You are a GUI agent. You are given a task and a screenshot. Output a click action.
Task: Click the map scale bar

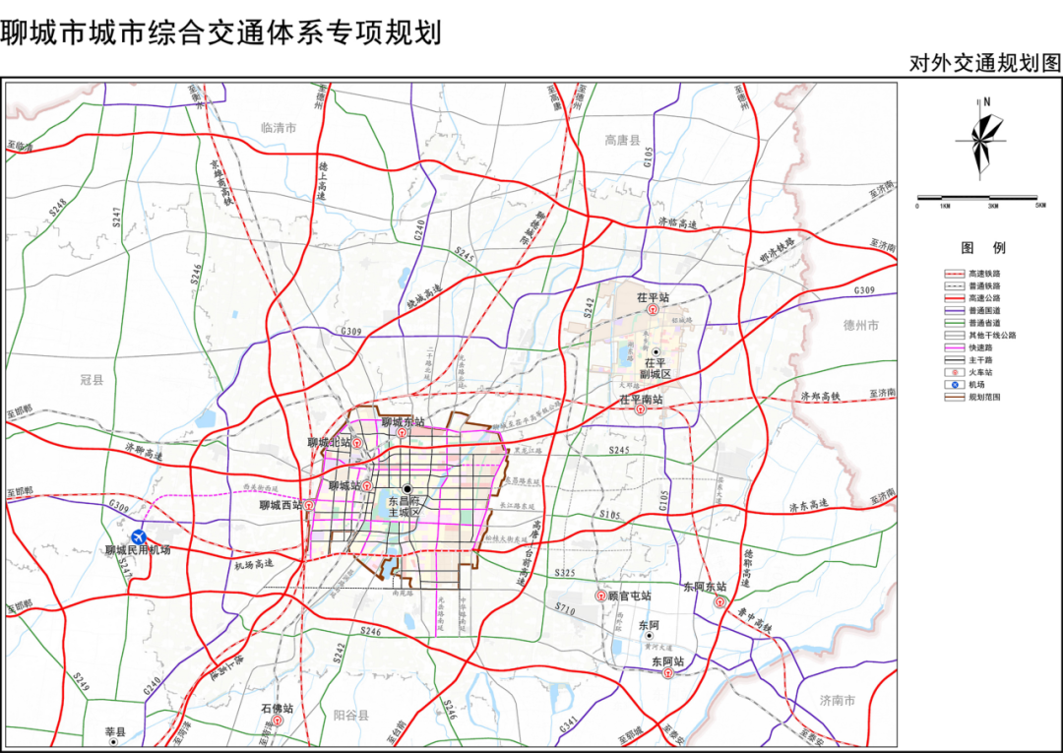pos(978,198)
